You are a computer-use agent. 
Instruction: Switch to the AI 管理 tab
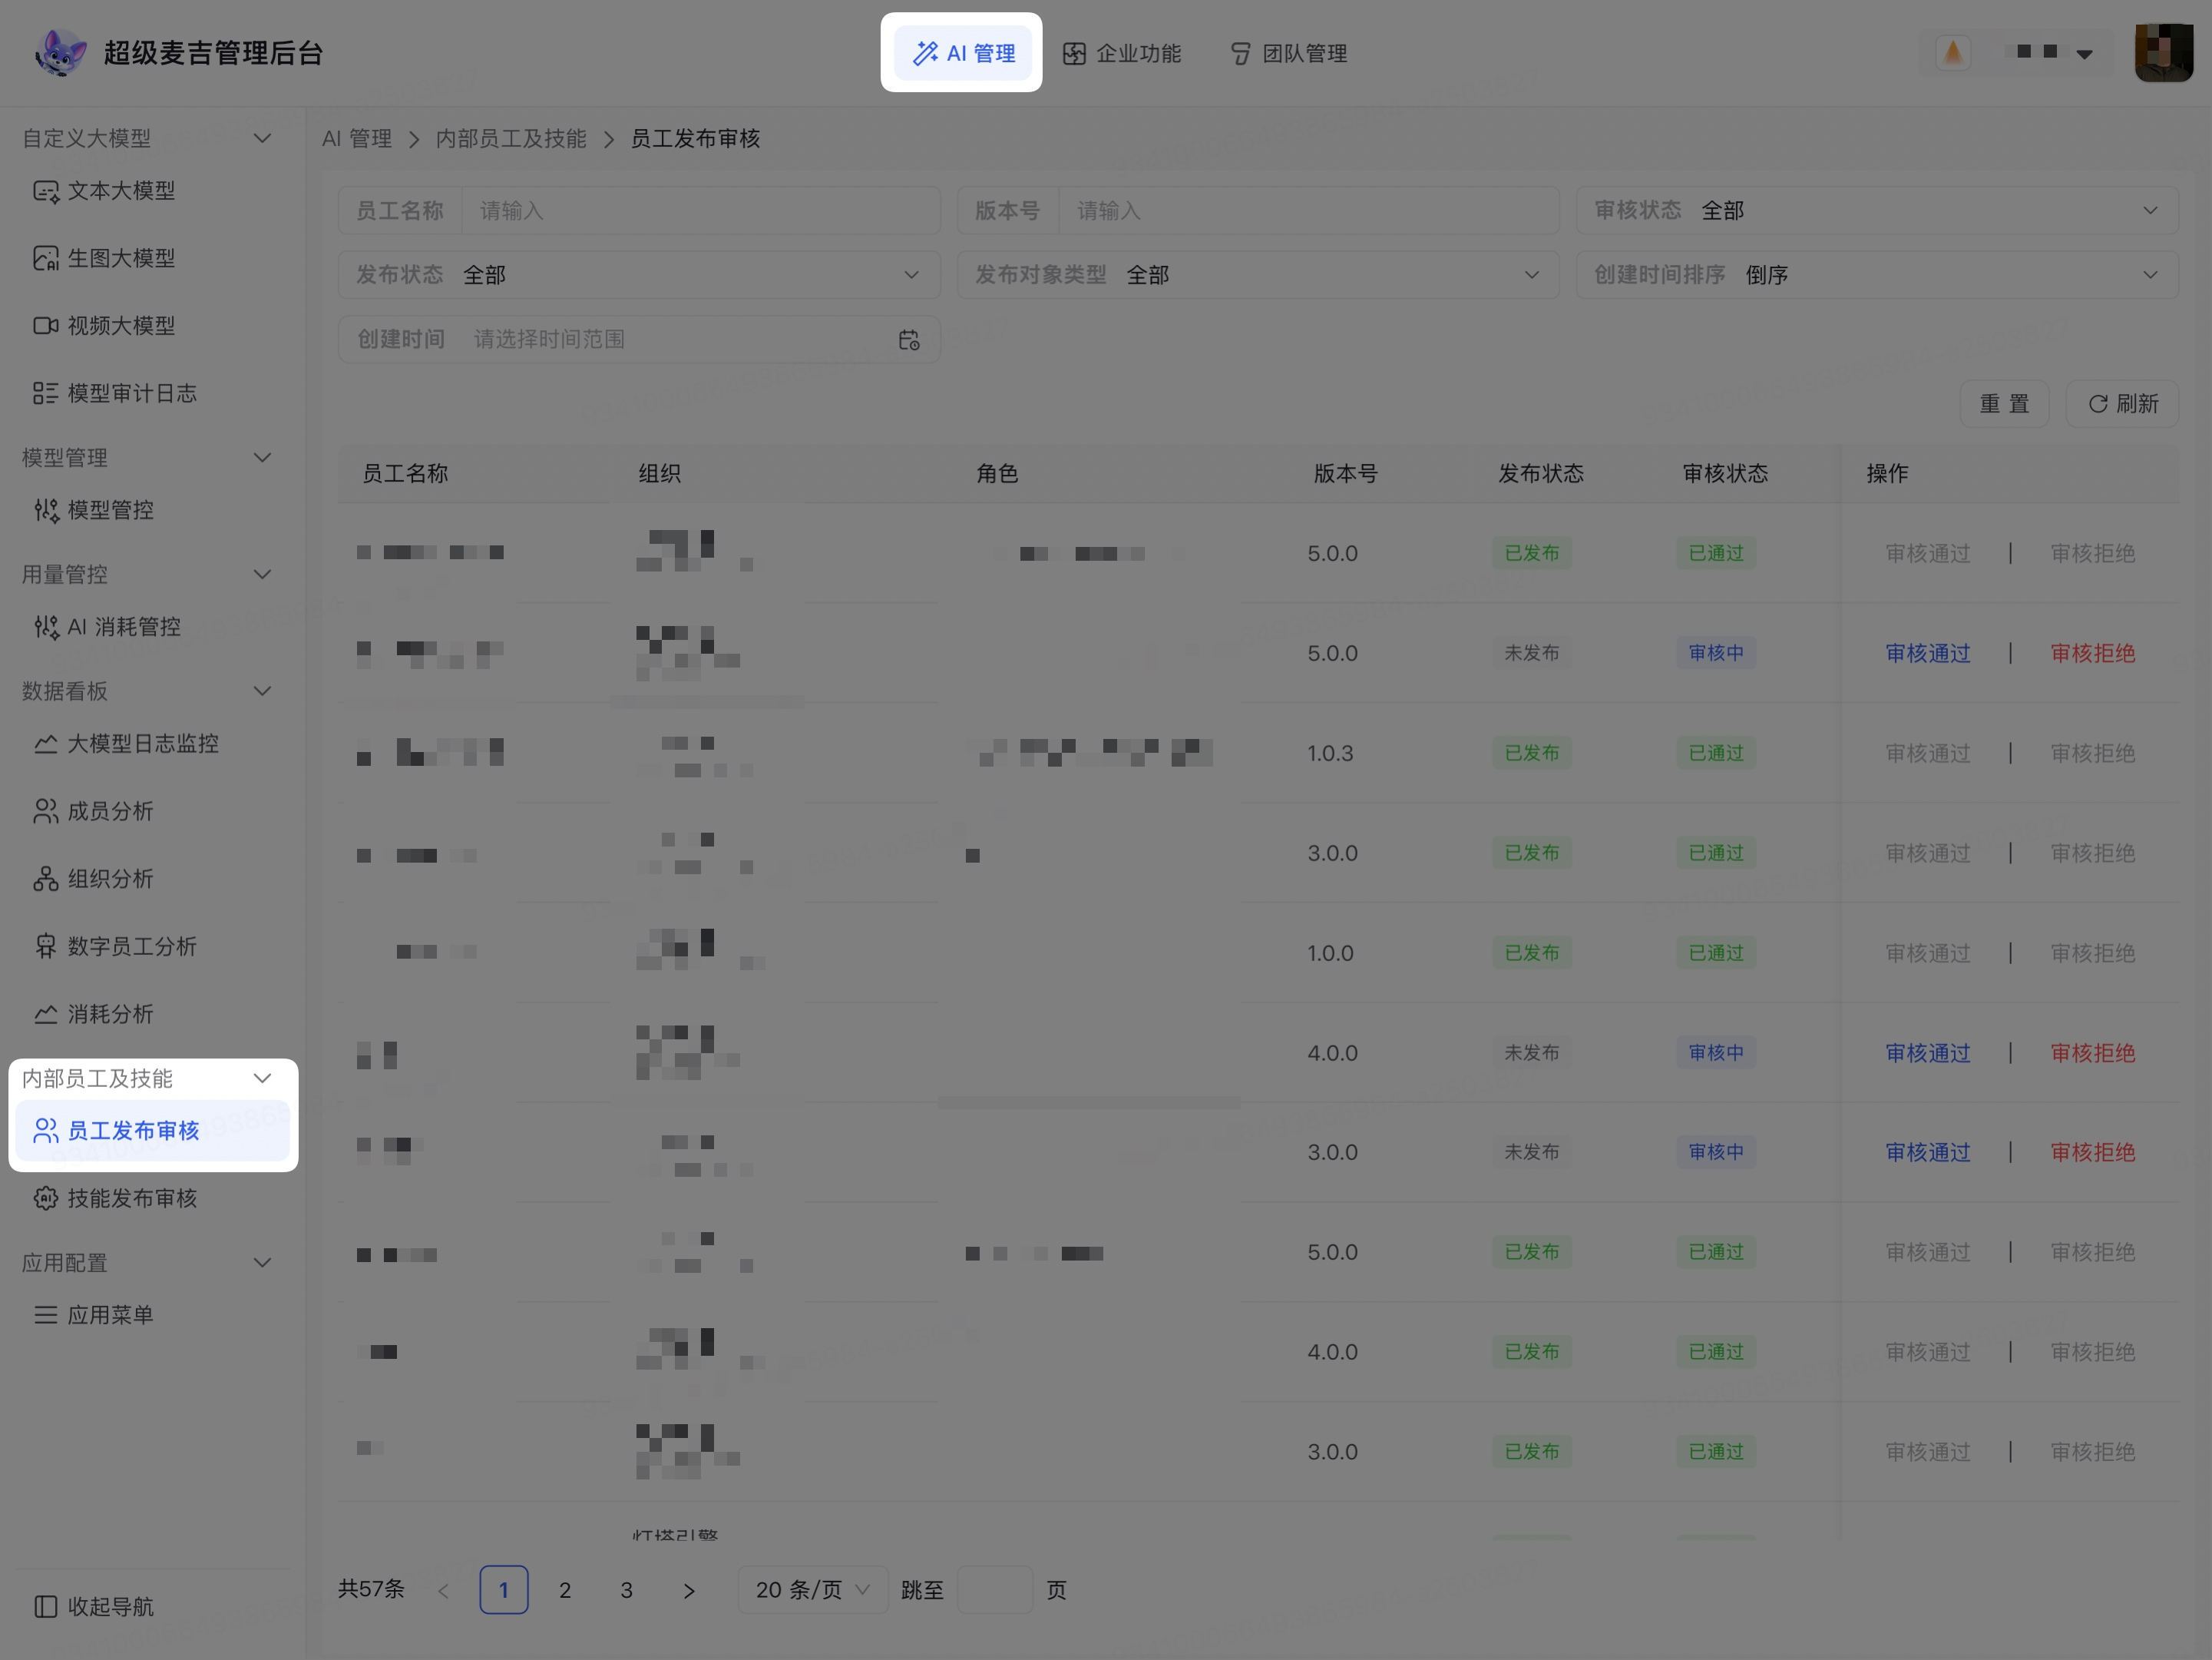962,53
